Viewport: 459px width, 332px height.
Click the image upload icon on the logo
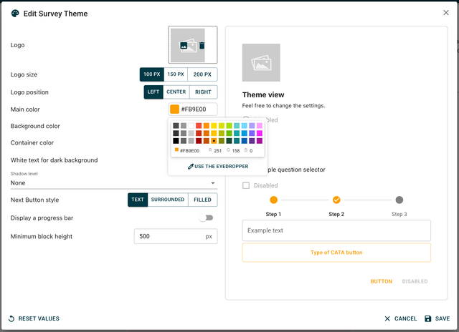click(x=185, y=46)
